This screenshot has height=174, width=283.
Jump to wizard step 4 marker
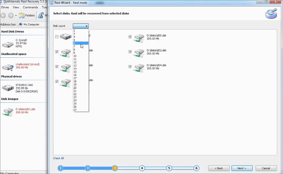click(142, 168)
